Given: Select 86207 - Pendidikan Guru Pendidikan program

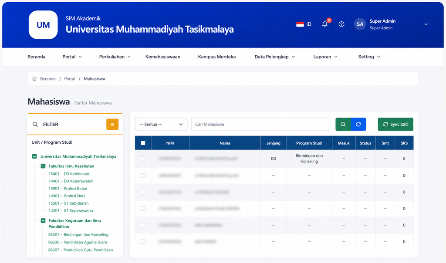Looking at the screenshot, I should tap(81, 250).
